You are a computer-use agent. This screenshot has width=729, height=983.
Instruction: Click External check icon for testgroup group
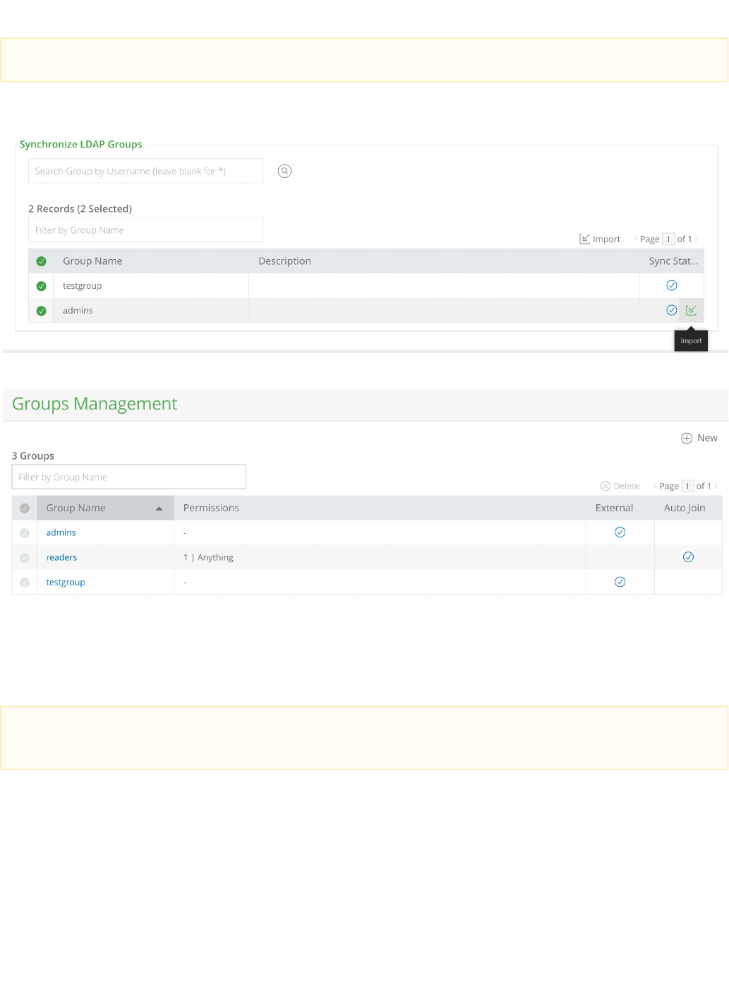[620, 582]
